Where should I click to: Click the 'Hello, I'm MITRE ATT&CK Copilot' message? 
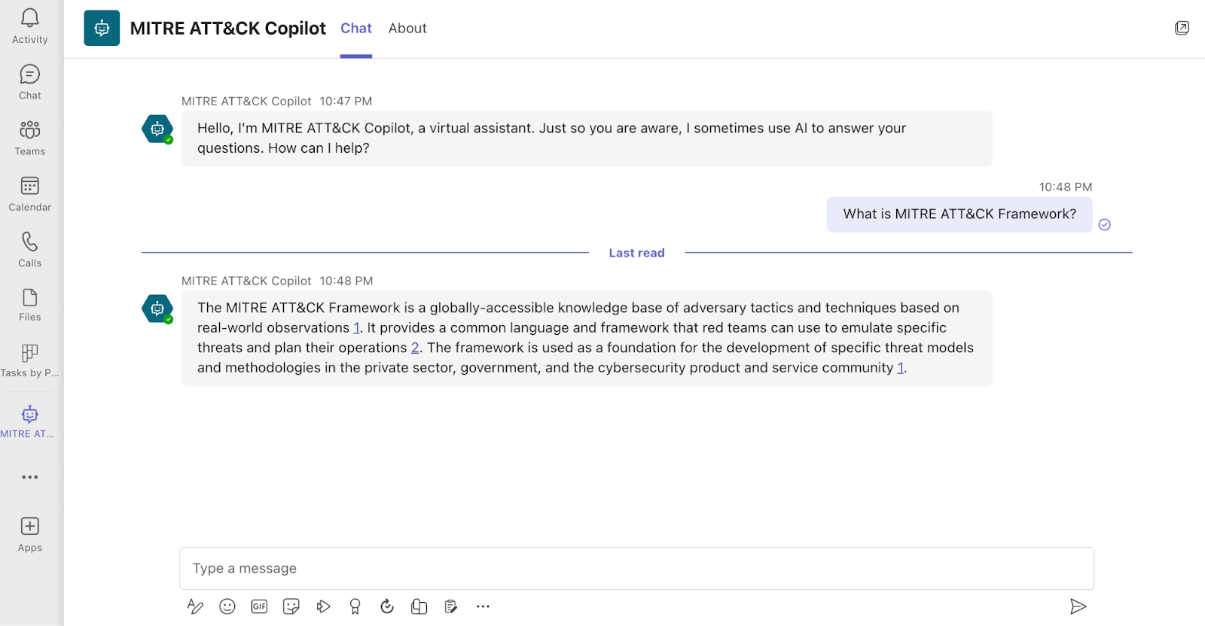click(587, 138)
